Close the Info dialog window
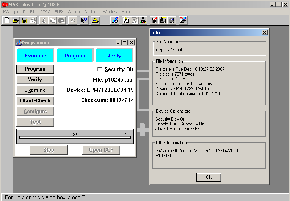This screenshot has height=201, width=290. pyautogui.click(x=264, y=32)
